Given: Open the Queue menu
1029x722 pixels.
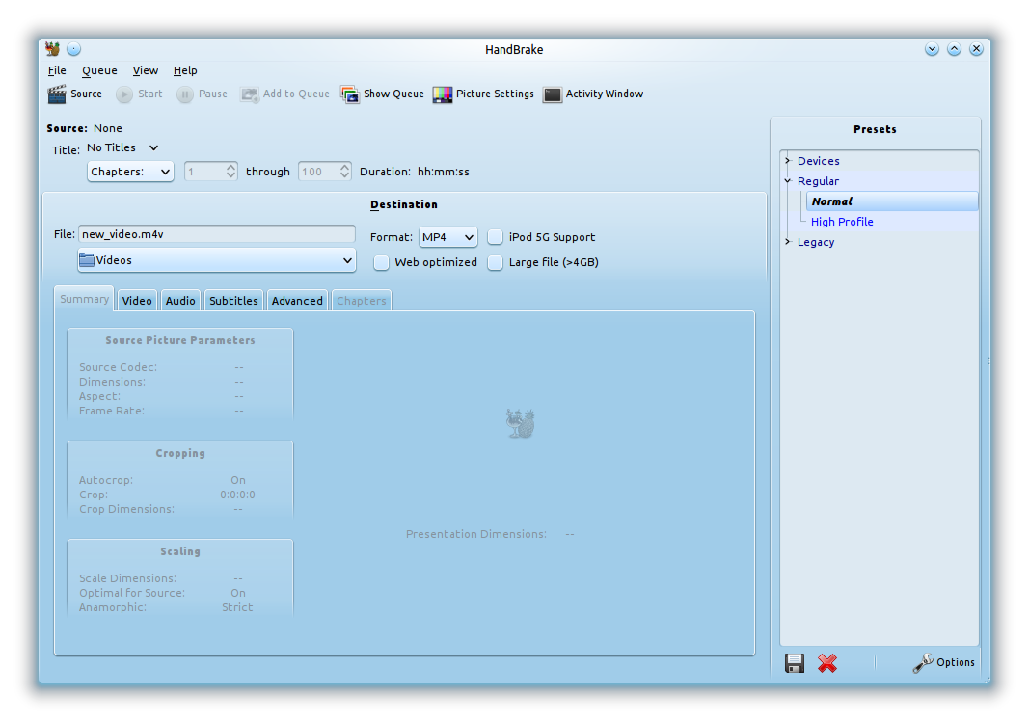Looking at the screenshot, I should click(x=99, y=70).
